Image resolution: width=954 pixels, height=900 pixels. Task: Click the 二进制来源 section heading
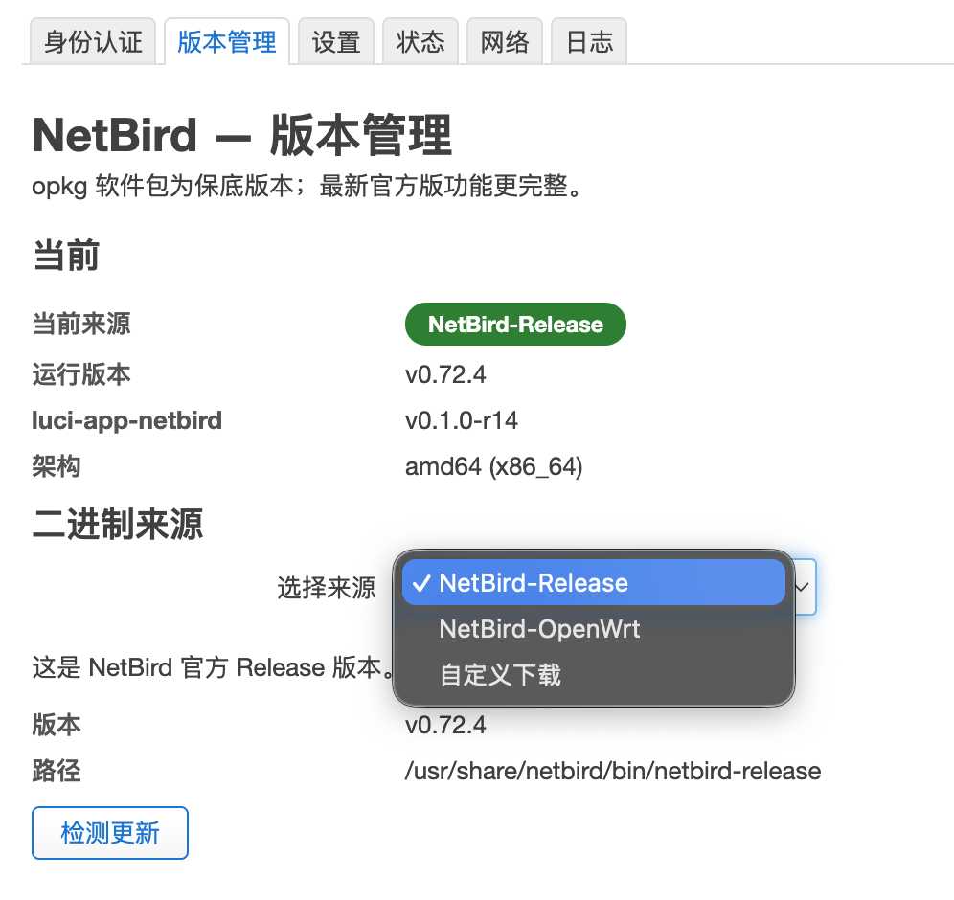click(x=118, y=524)
